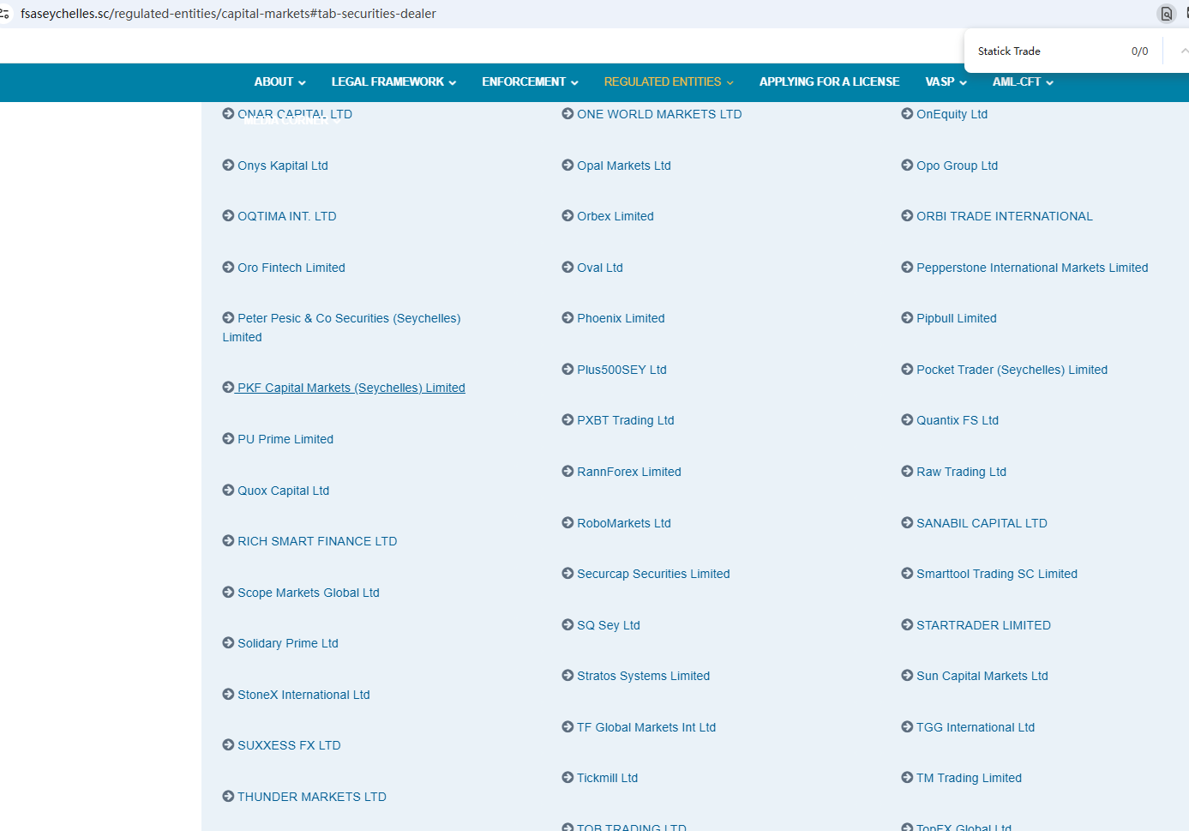The width and height of the screenshot is (1189, 831).
Task: Click the arrow icon before Oval Ltd
Action: pyautogui.click(x=567, y=267)
